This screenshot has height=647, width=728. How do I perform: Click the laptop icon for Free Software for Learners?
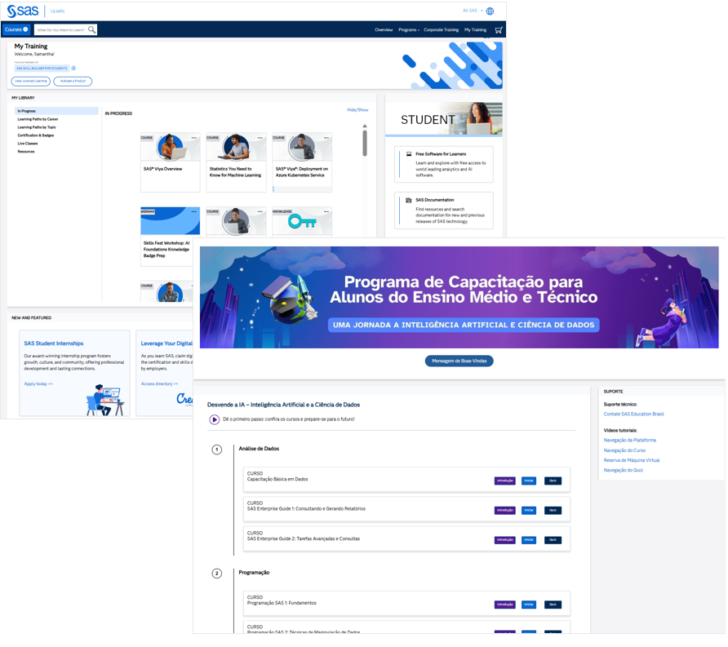coord(409,154)
